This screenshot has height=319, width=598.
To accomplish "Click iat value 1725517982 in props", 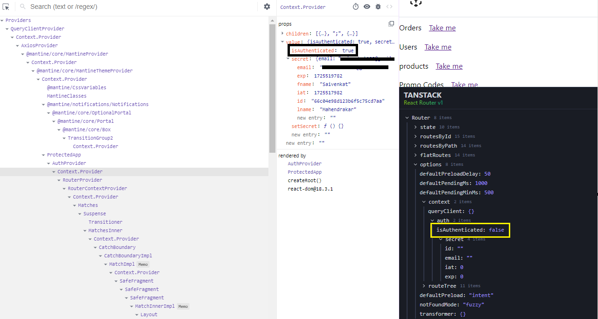I will coord(328,93).
